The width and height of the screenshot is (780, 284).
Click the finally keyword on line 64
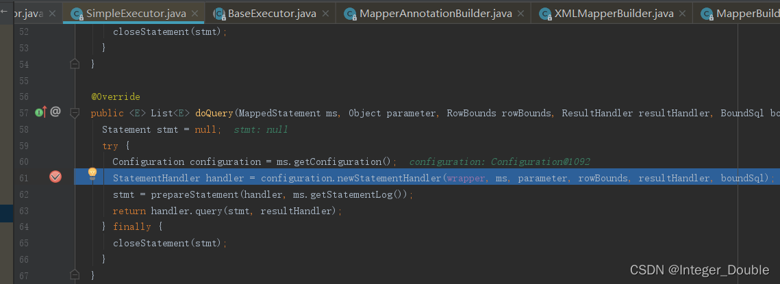[x=131, y=227]
